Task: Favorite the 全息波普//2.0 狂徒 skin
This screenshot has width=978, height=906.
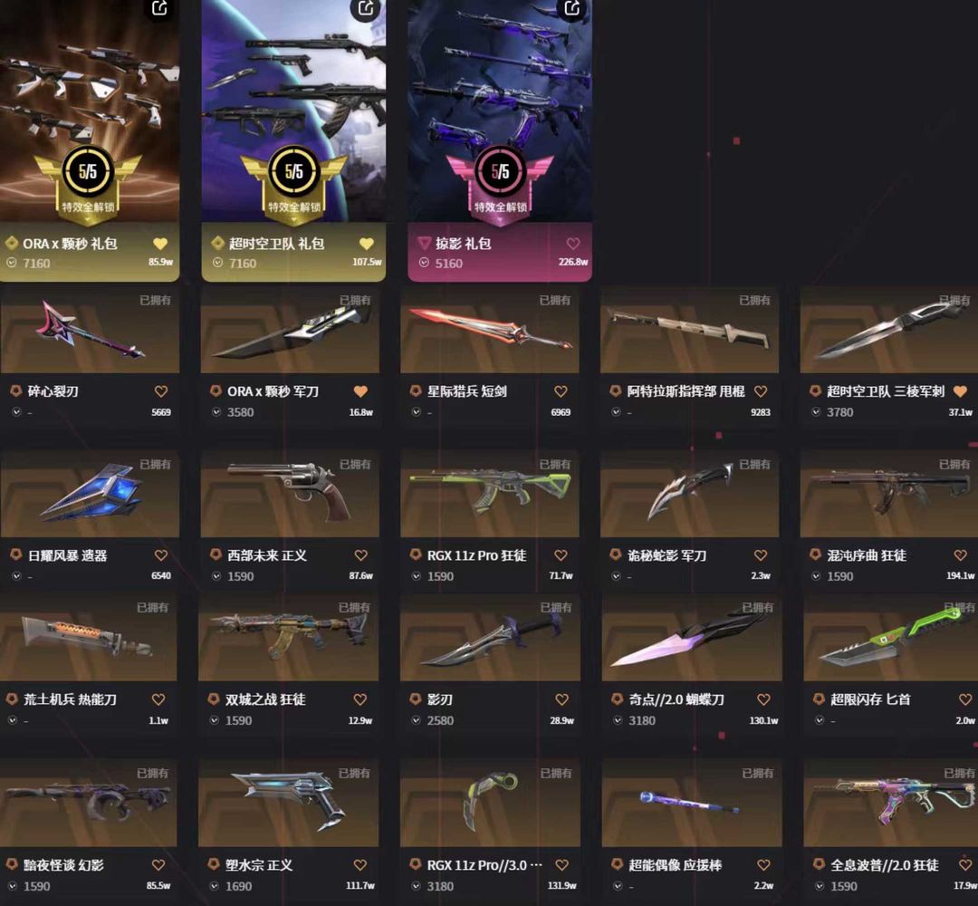Action: pos(965,865)
